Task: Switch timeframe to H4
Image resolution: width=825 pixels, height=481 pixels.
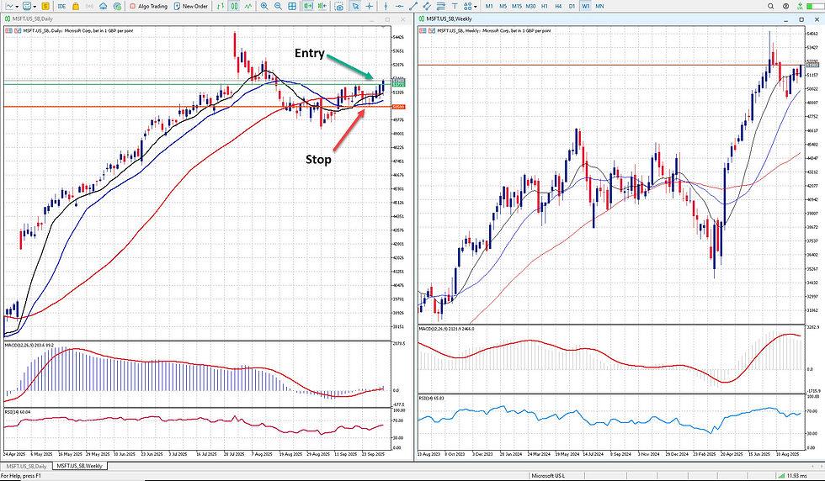Action: click(x=558, y=7)
